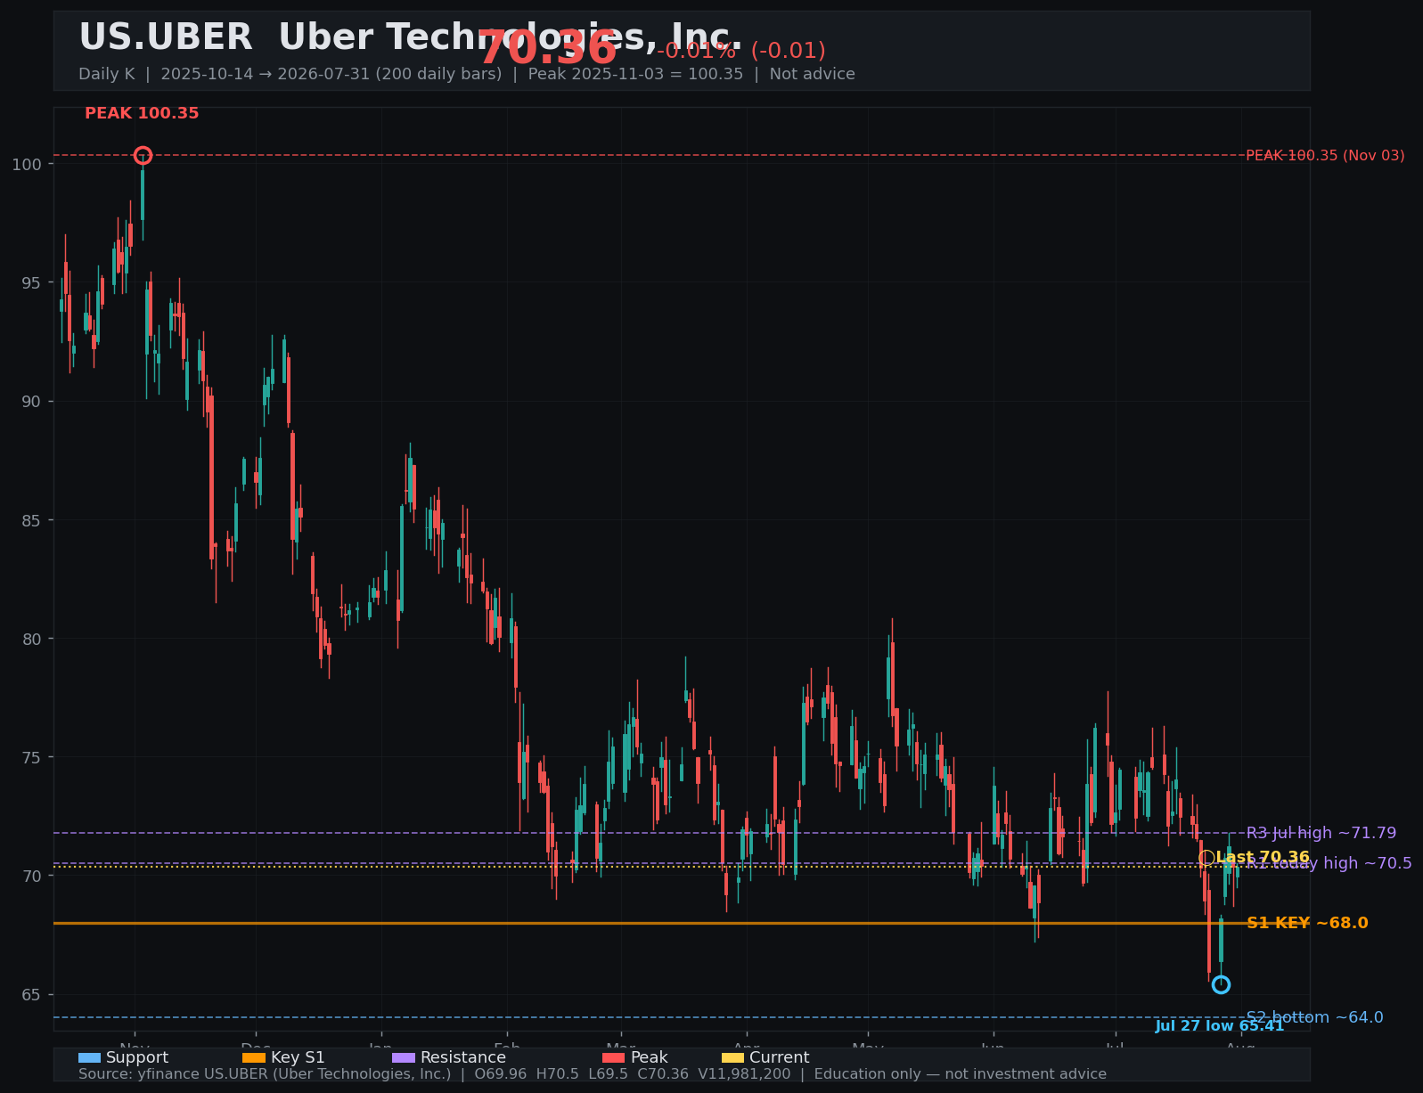
Task: Select the "Resistance" legend label
Action: pos(463,1058)
